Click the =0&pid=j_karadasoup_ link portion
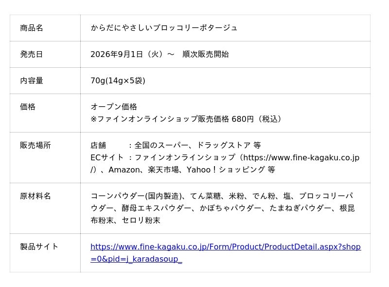This screenshot has width=389, height=287. pos(136,259)
